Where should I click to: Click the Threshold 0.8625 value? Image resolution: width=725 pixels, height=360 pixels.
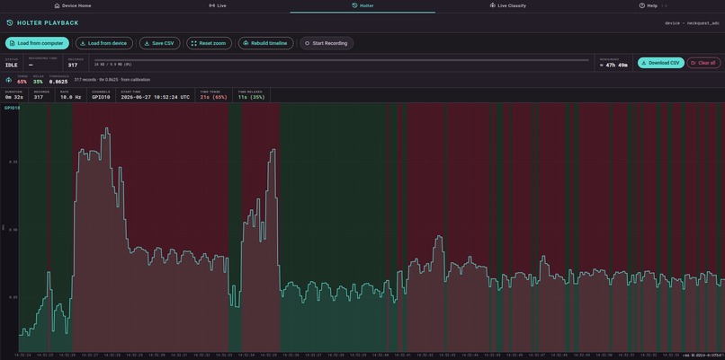(58, 82)
